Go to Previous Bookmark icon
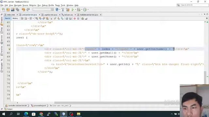The image size is (209, 117). point(55,19)
